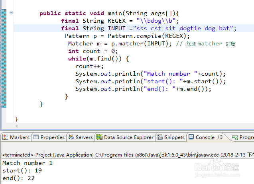Click the Markers tab icon

click(5, 137)
